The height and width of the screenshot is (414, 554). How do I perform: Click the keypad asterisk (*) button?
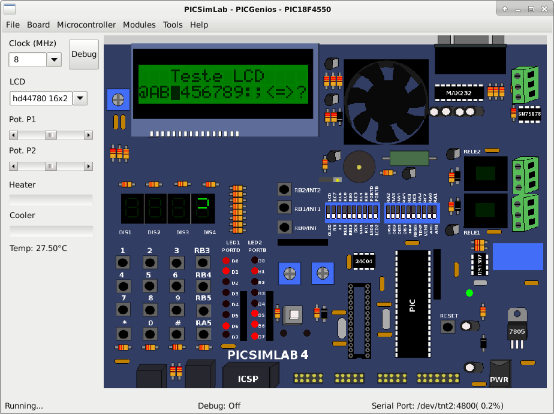[124, 334]
